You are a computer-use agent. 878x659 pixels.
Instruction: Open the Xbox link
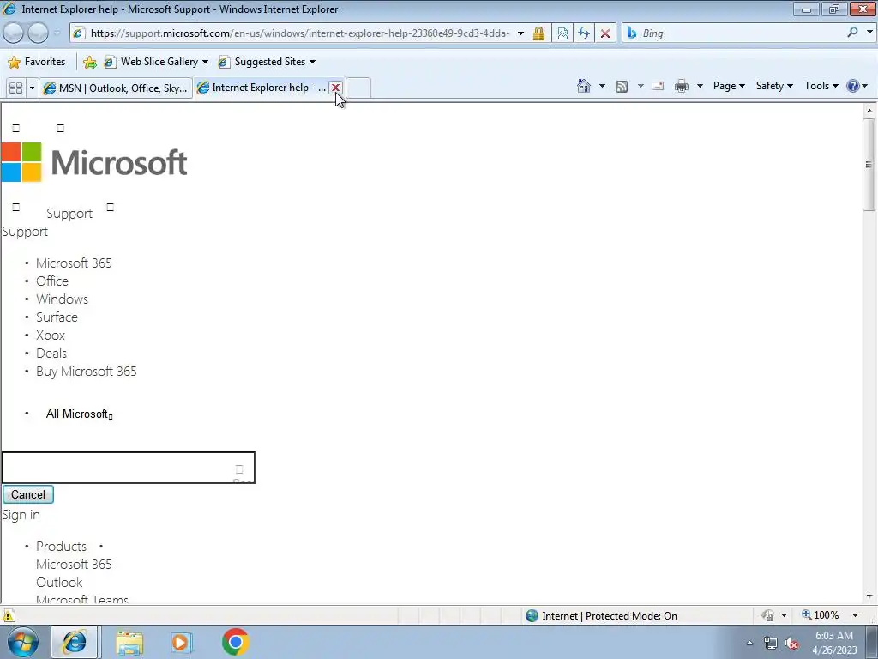(x=51, y=336)
